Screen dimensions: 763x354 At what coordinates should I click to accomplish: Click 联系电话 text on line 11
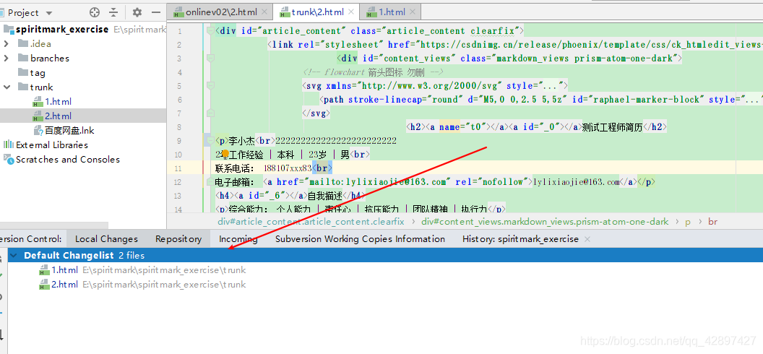point(235,168)
